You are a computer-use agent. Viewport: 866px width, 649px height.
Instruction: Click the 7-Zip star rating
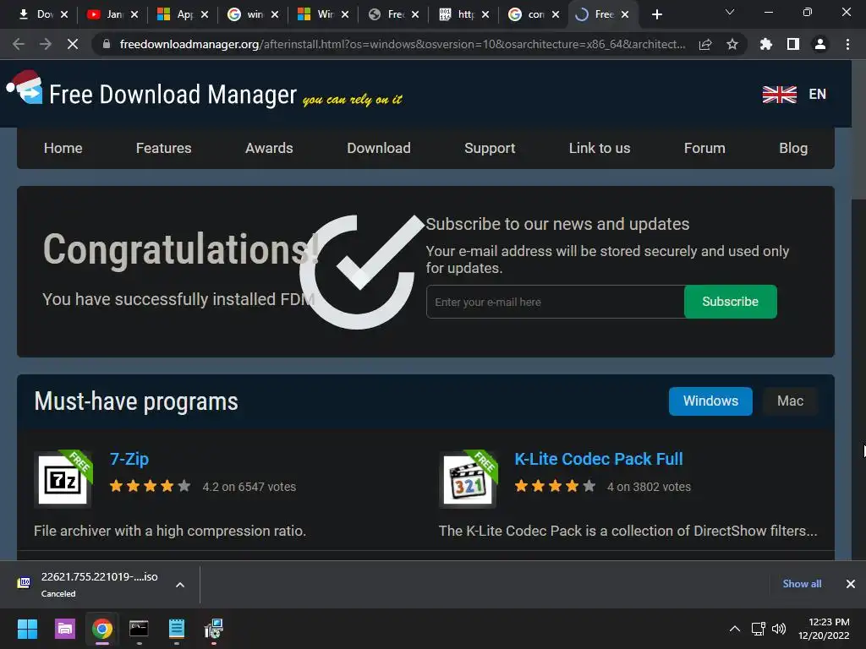[x=151, y=486]
